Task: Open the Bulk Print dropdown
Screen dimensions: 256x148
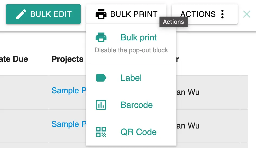Action: click(126, 14)
